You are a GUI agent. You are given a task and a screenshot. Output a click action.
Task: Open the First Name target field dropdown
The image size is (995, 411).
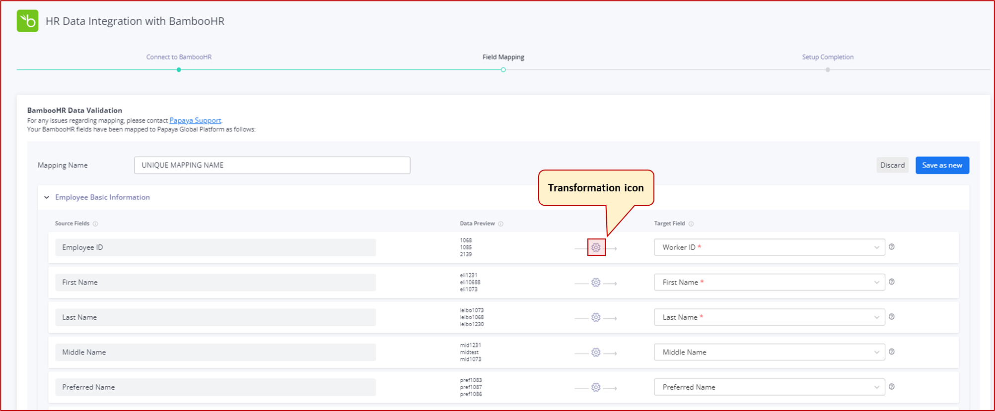click(x=769, y=282)
